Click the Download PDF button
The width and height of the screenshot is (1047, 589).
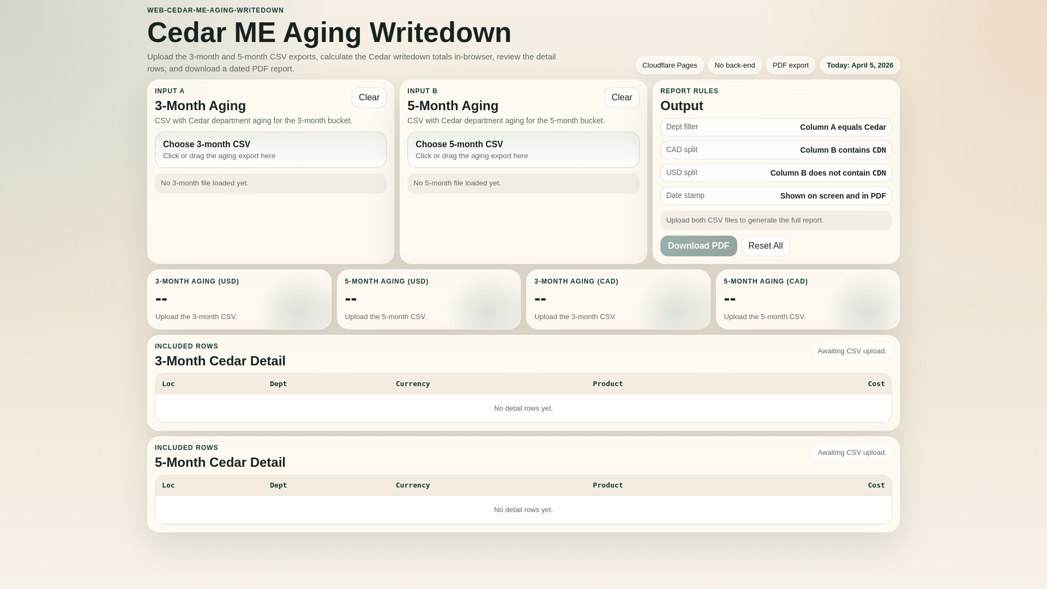click(x=699, y=246)
